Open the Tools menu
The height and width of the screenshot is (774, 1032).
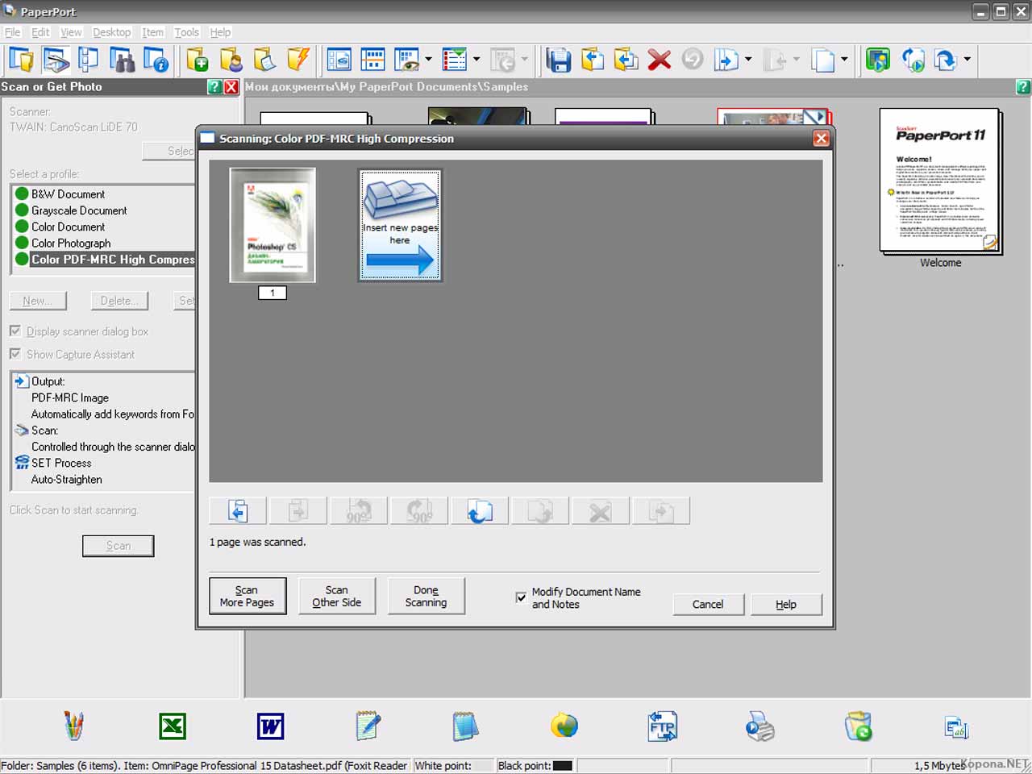pos(186,32)
